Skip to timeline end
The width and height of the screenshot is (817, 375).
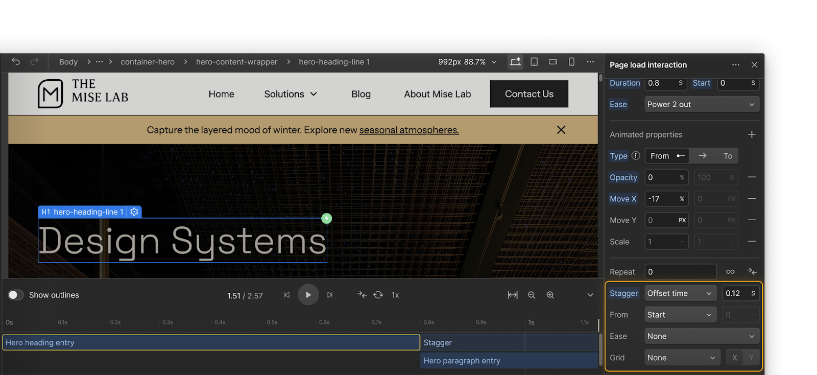click(330, 295)
